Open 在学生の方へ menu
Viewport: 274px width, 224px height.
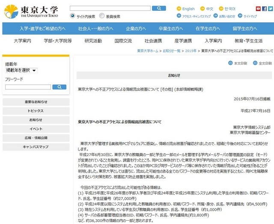208,29
